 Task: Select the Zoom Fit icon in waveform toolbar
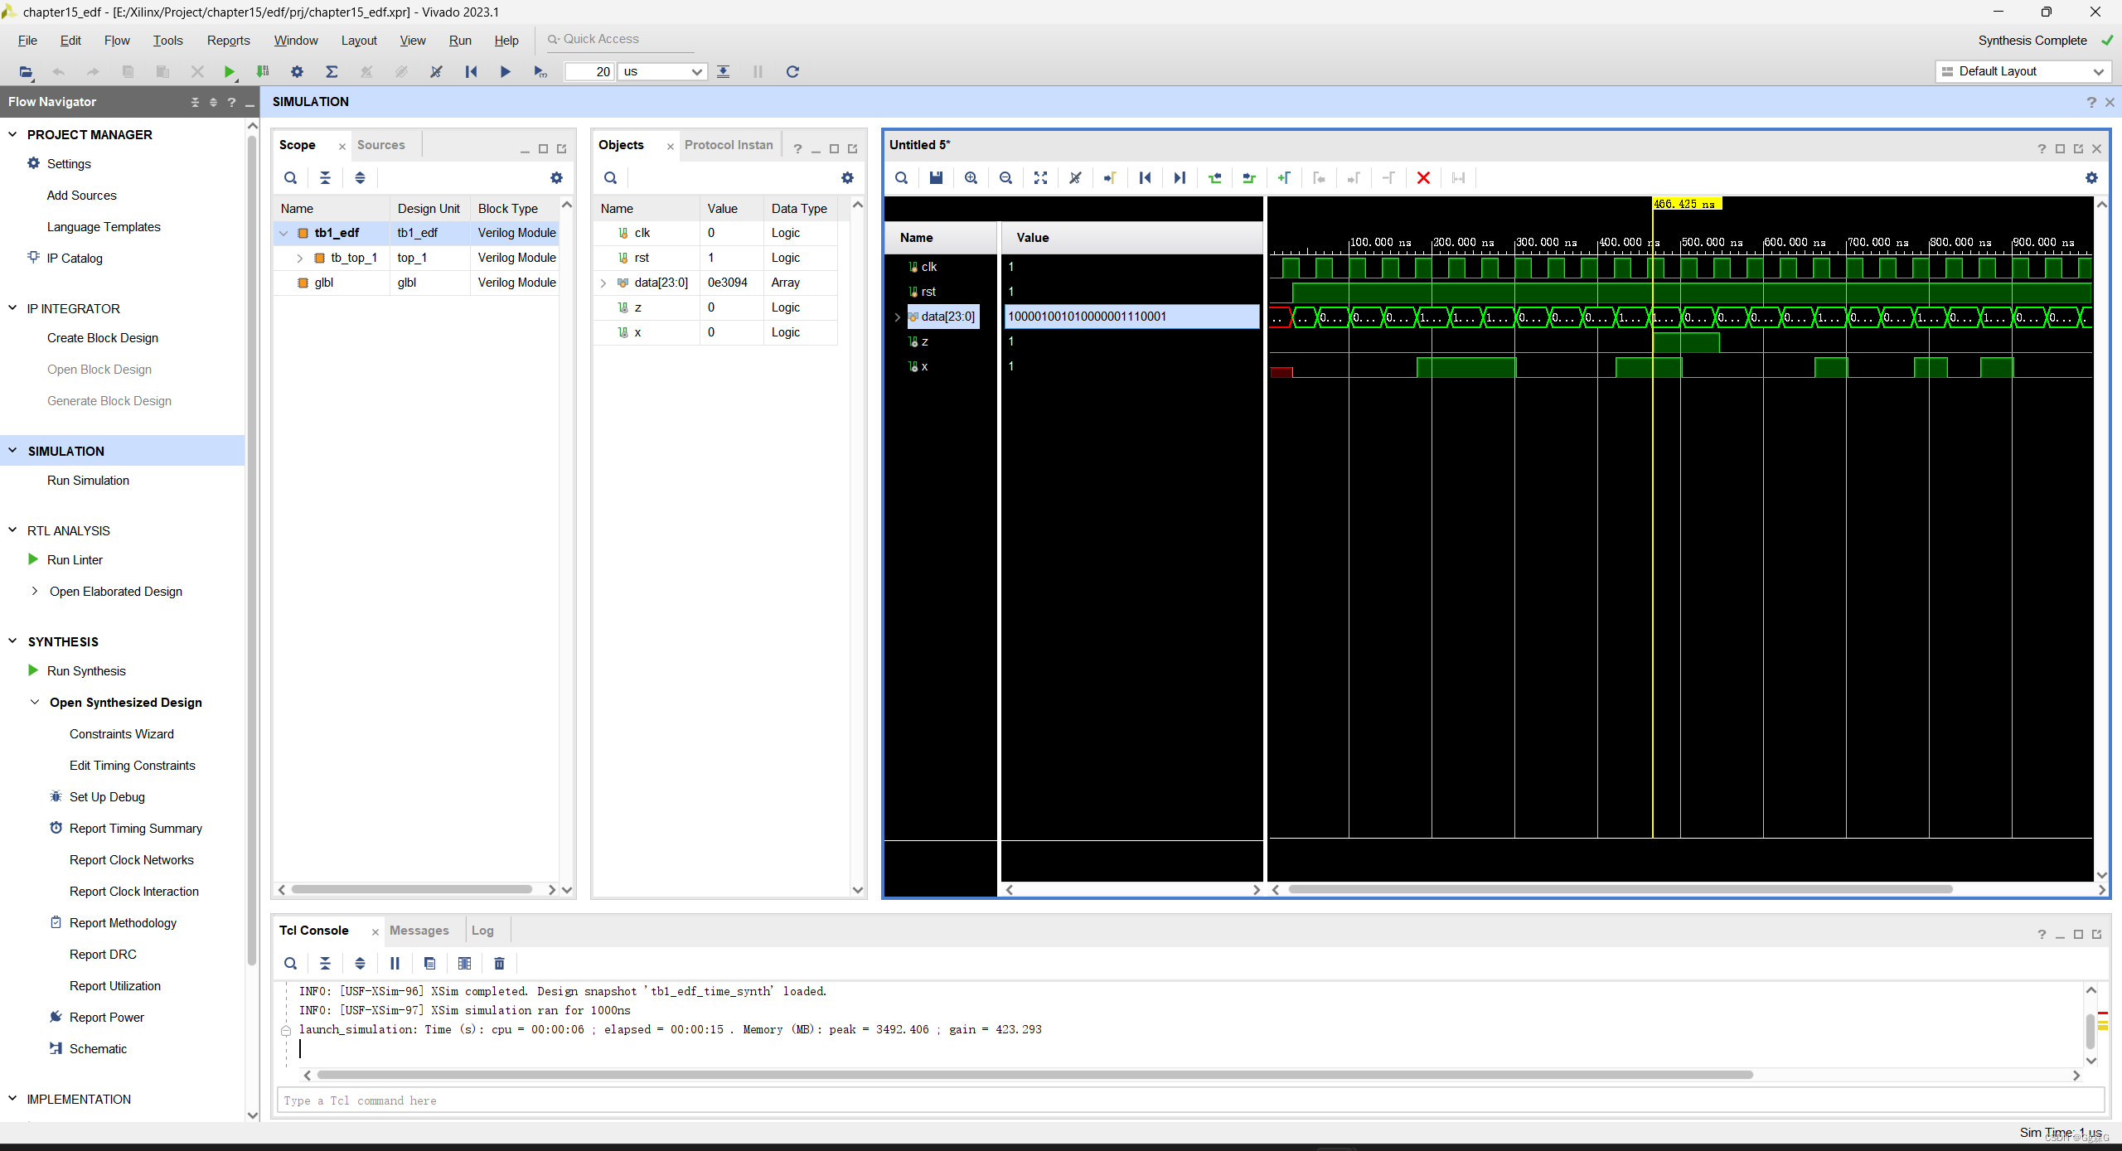(x=1040, y=177)
